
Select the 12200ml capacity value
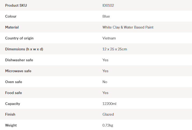point(109,104)
